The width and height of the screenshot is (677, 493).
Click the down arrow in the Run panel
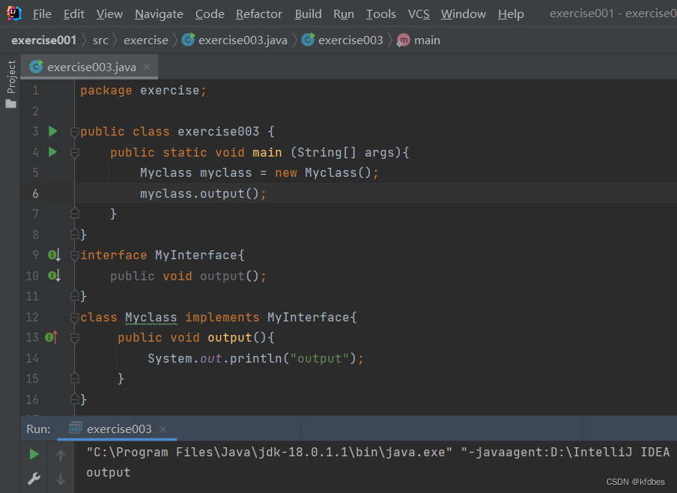tap(61, 479)
